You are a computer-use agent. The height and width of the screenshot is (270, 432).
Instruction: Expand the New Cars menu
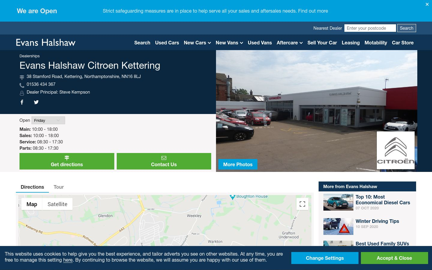pos(197,43)
